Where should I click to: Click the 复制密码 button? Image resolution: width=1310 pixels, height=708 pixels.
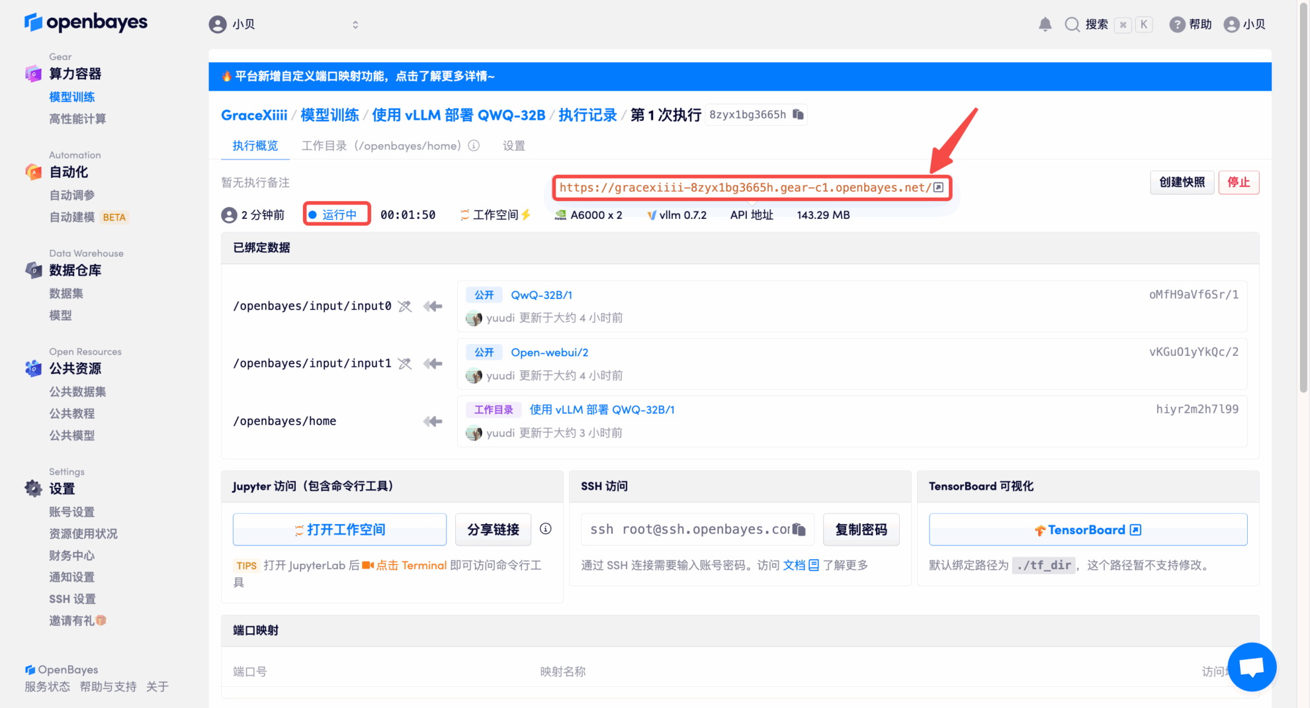point(861,529)
